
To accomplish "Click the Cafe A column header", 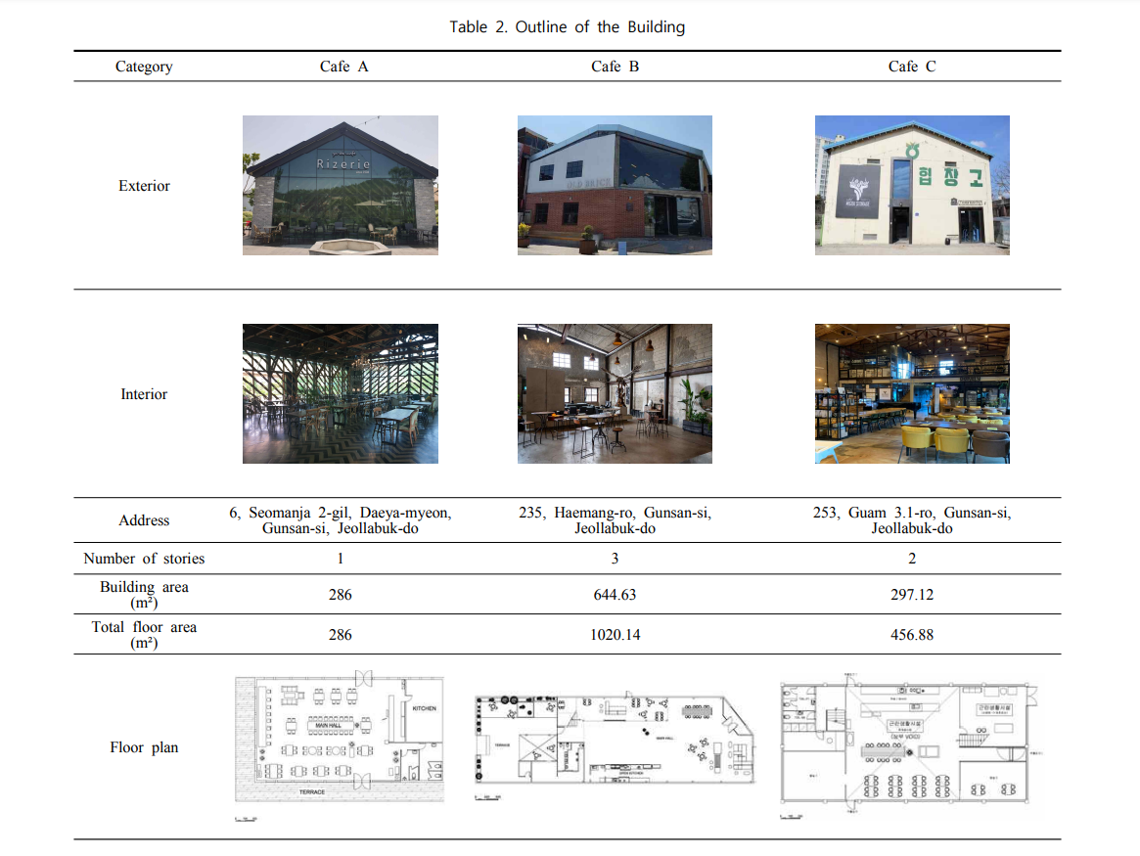I will coord(343,67).
